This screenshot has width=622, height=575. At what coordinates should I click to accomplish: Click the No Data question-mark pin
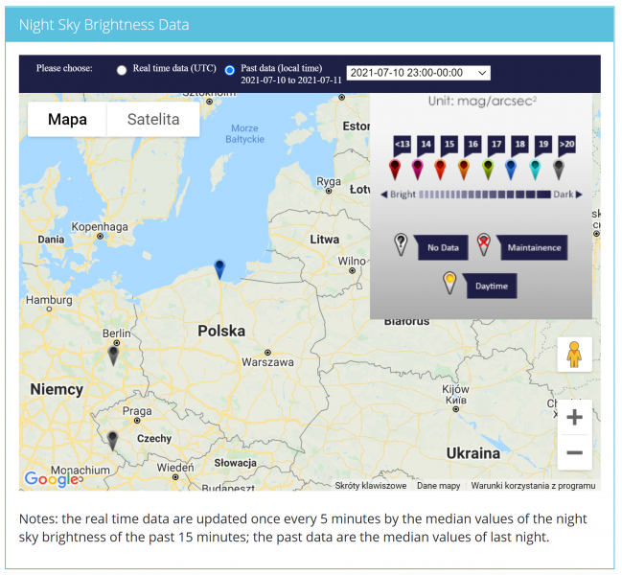coord(401,244)
